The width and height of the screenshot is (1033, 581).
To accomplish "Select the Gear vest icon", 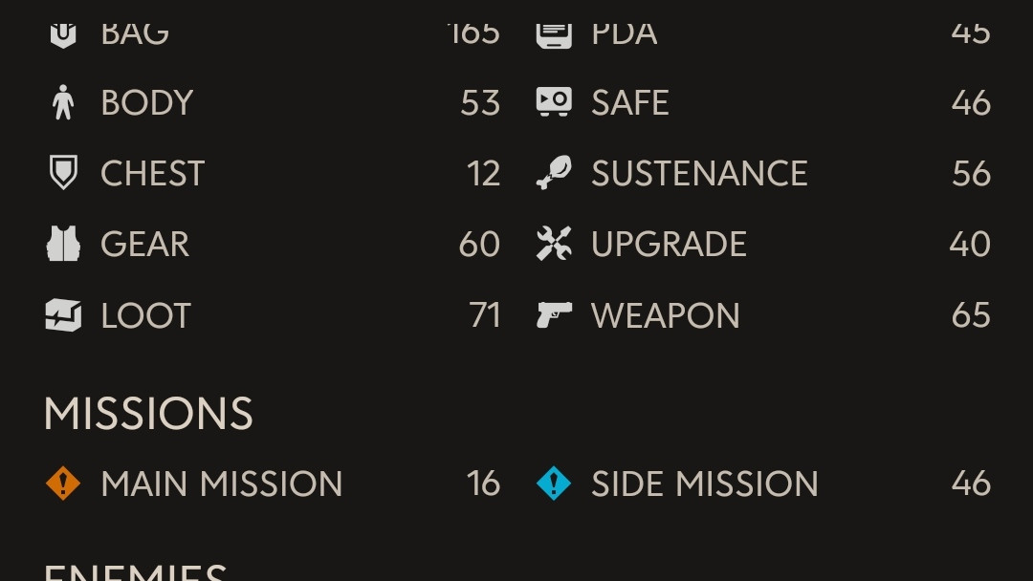I will click(63, 244).
